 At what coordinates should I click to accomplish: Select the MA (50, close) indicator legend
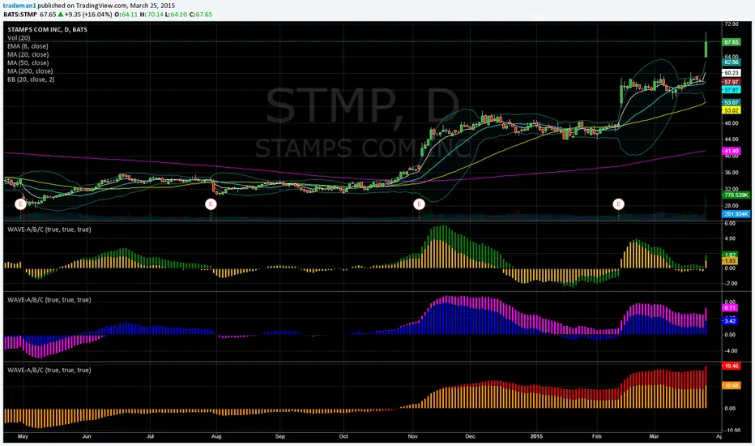pos(28,62)
